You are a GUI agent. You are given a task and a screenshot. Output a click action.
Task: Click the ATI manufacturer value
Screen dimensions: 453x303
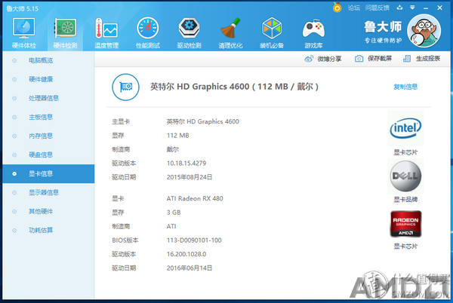tap(171, 227)
